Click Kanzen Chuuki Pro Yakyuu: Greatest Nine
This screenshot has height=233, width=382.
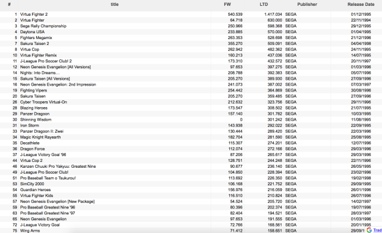[x=58, y=167]
